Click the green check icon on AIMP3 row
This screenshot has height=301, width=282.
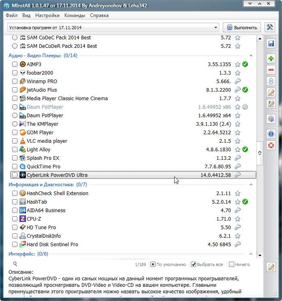click(245, 64)
